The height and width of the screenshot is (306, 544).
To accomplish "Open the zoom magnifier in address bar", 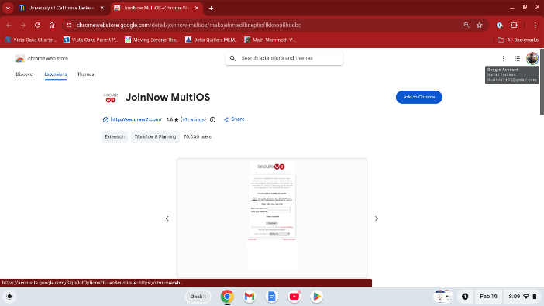I will pos(467,25).
